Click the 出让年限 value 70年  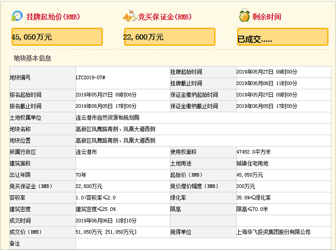coord(81,175)
